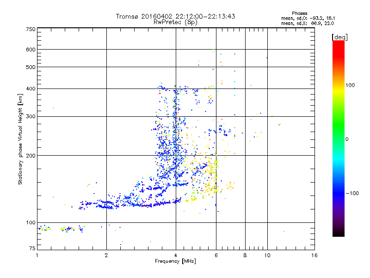Click the y-axis tick label '75'
Image resolution: width=370 pixels, height=278 pixels.
click(x=32, y=248)
